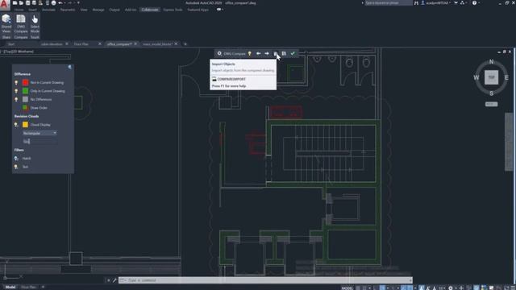Open the AutoCAD application menu logo

(x=5, y=6)
